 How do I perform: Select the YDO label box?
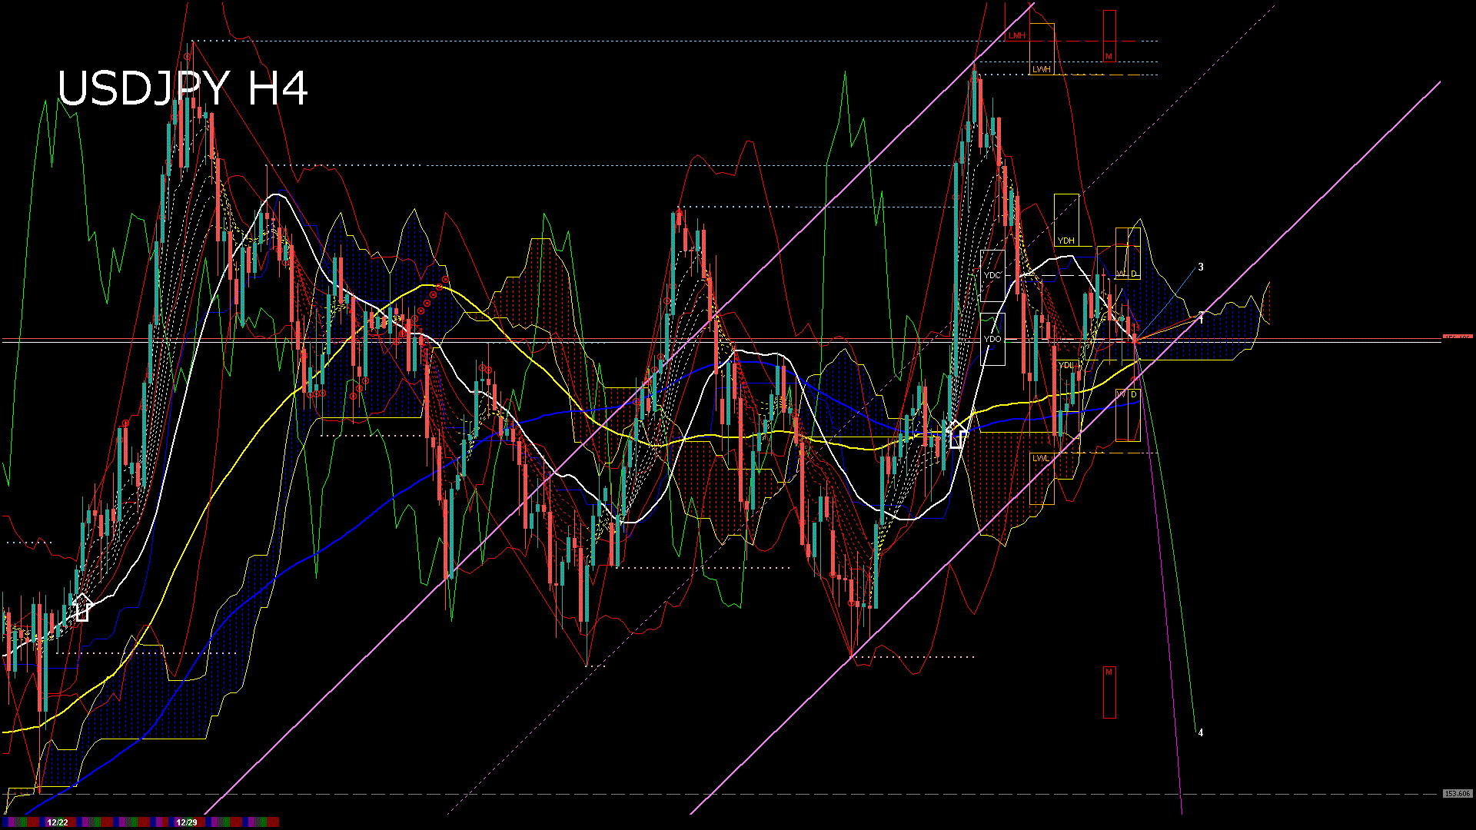click(992, 339)
